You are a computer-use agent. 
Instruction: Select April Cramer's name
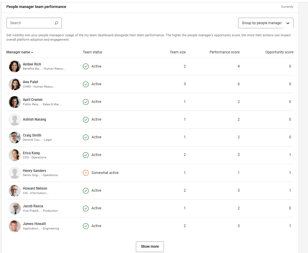(x=33, y=100)
